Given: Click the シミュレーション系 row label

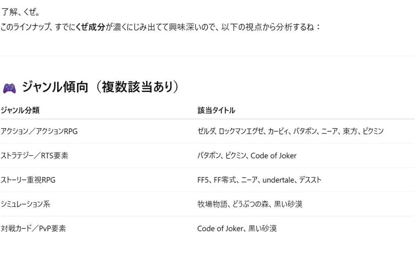Looking at the screenshot, I should pyautogui.click(x=25, y=204).
